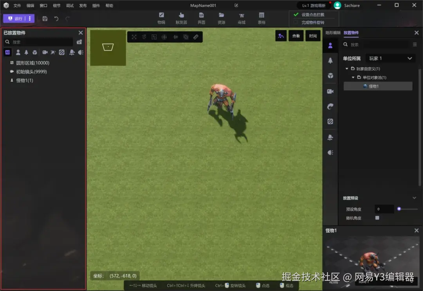Click the globe crosshair icon in viewport toolbar
The image size is (423, 291).
(x=164, y=37)
